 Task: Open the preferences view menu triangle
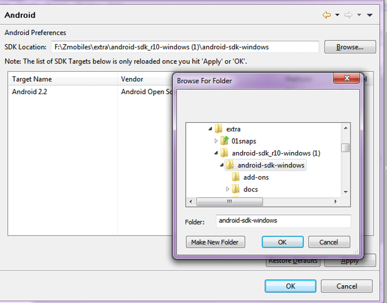[370, 15]
